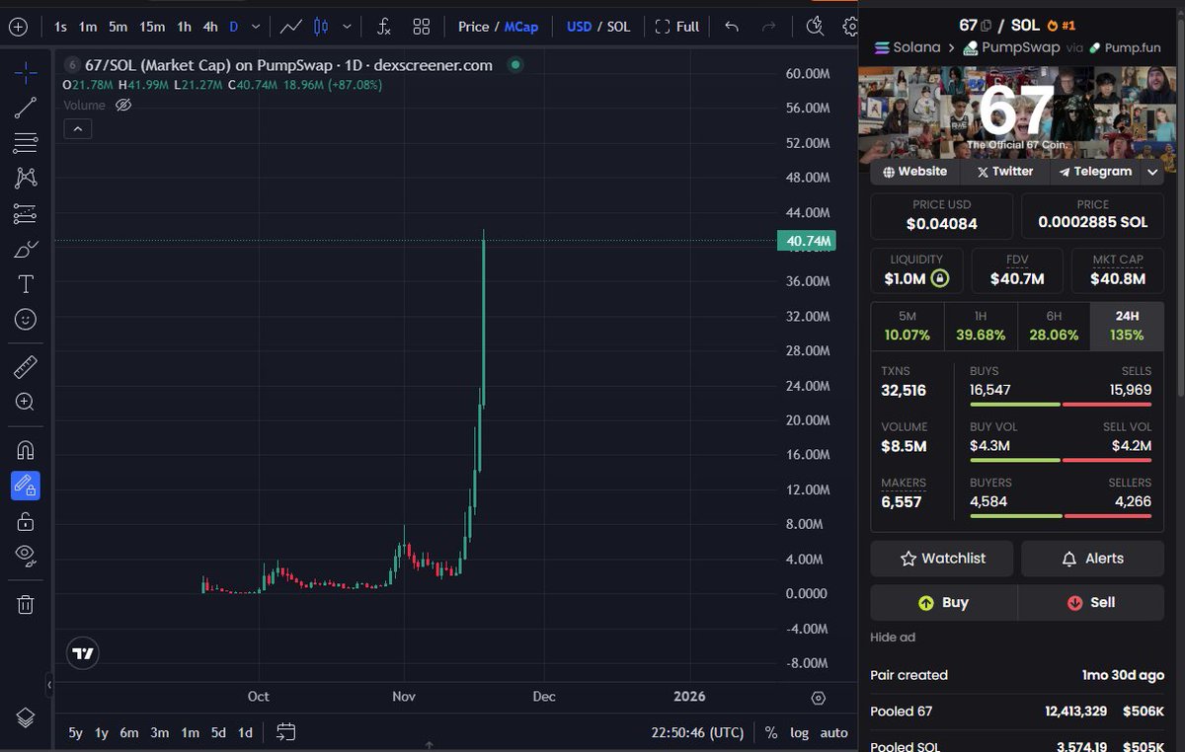Expand the timeframe dropdown next to D
Viewport: 1185px width, 752px height.
coord(256,27)
